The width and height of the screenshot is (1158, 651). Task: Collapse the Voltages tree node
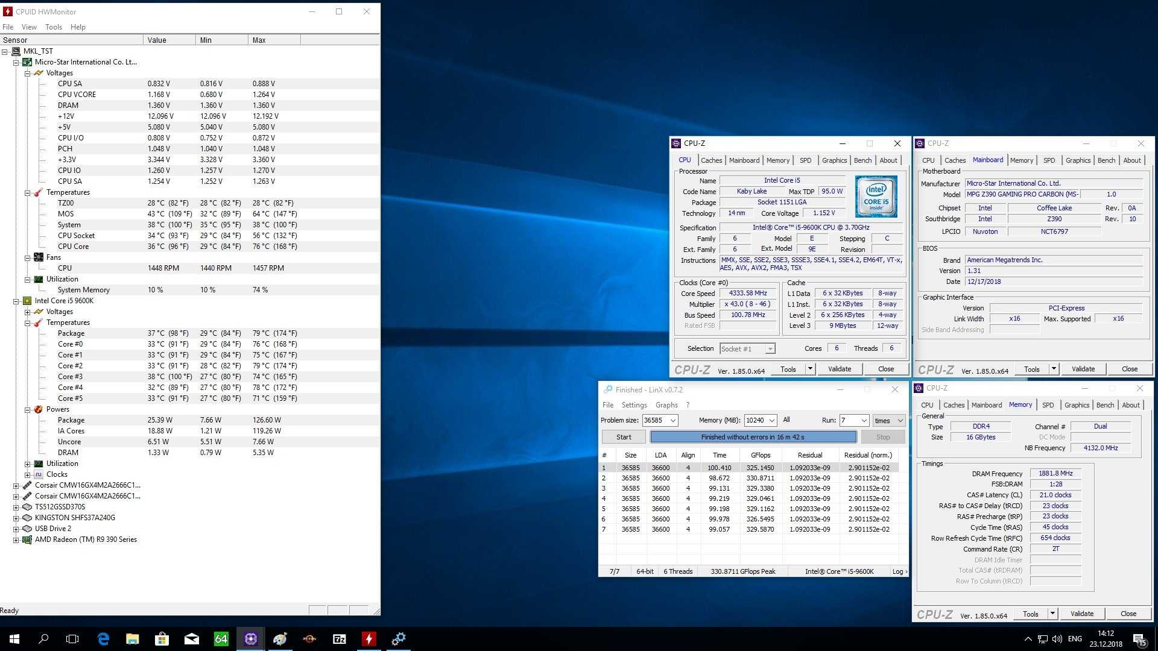[28, 73]
